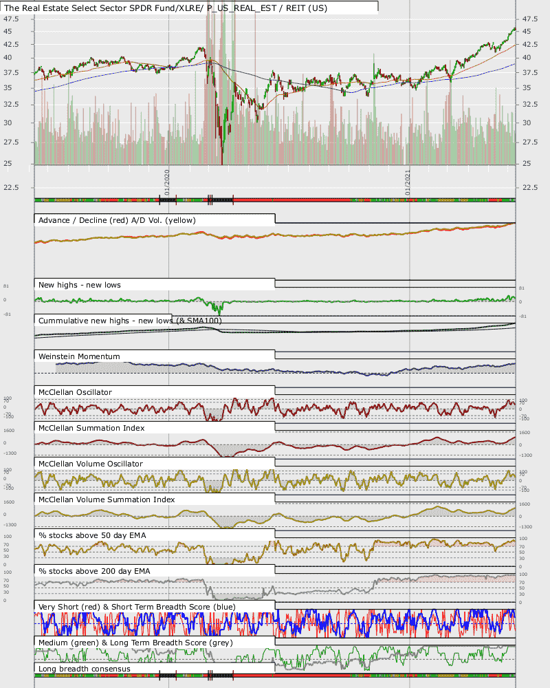Viewport: 550px width, 688px height.
Task: Click the "McClellan Oscillator" panel label
Action: coord(75,392)
